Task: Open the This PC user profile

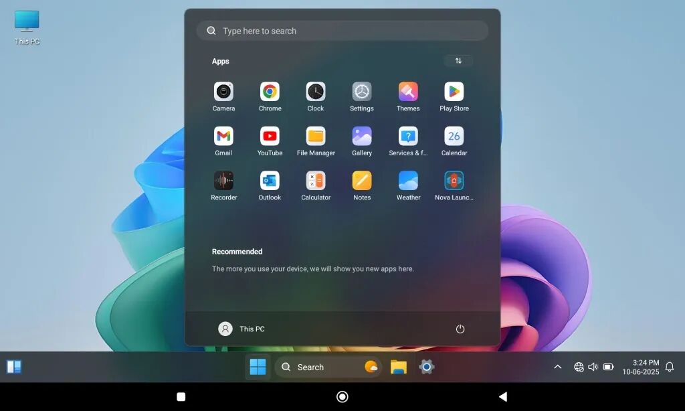Action: [x=241, y=329]
